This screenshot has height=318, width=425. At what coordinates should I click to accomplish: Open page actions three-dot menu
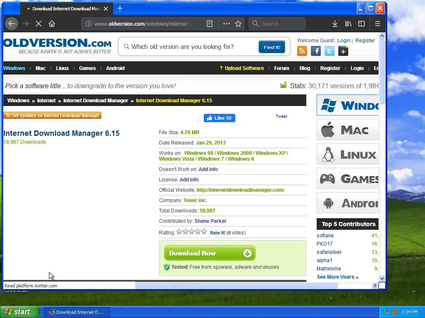pos(226,24)
